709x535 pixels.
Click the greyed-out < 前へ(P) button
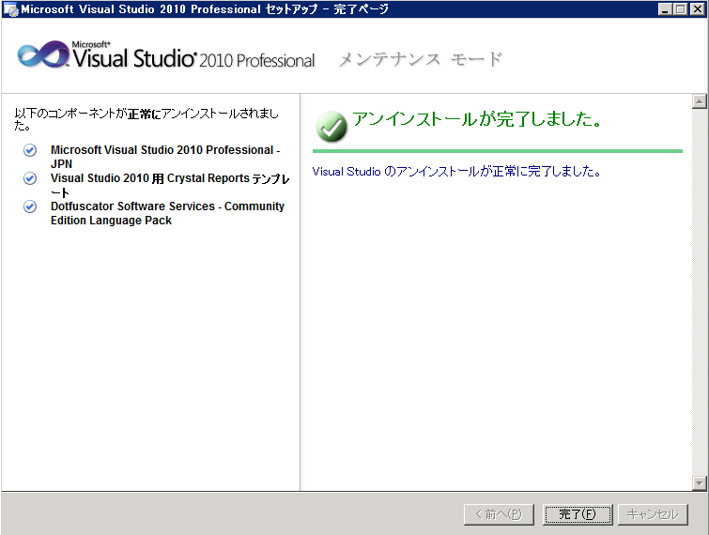pos(499,514)
